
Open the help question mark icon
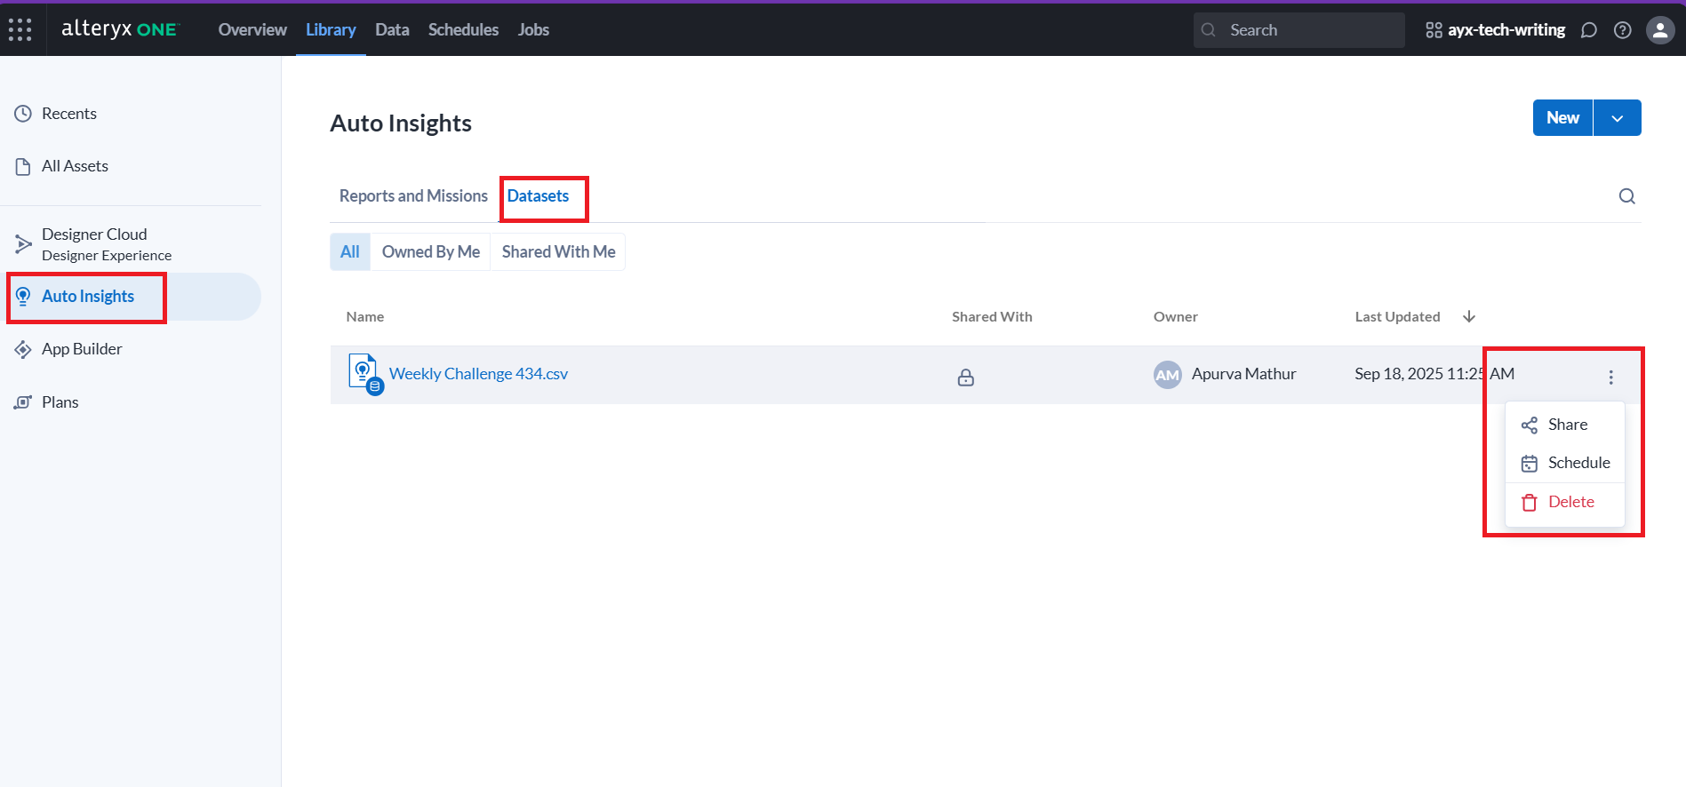(1622, 30)
